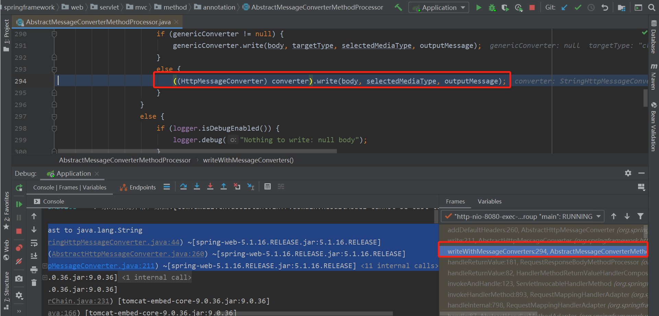Toggle soft-wrap in console

coord(34,243)
